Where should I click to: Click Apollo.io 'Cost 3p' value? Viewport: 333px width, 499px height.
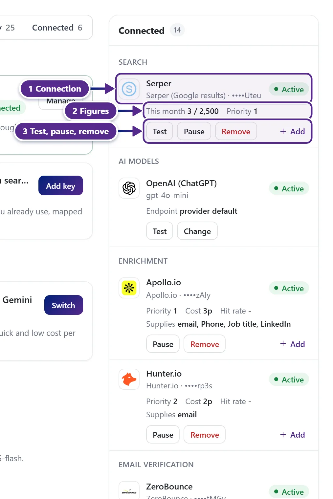tap(199, 311)
